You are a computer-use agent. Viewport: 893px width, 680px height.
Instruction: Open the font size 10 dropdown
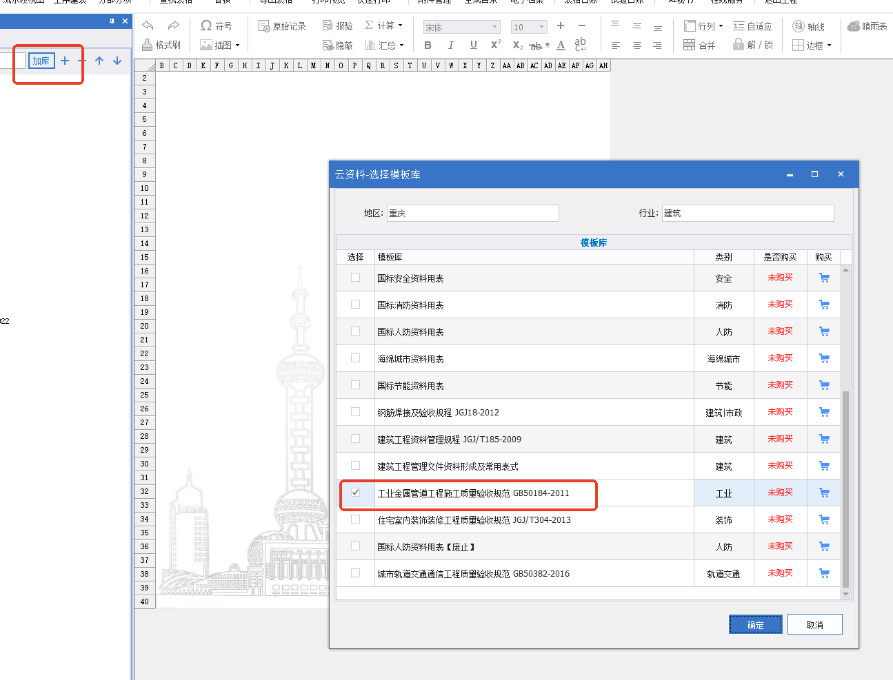coord(541,27)
